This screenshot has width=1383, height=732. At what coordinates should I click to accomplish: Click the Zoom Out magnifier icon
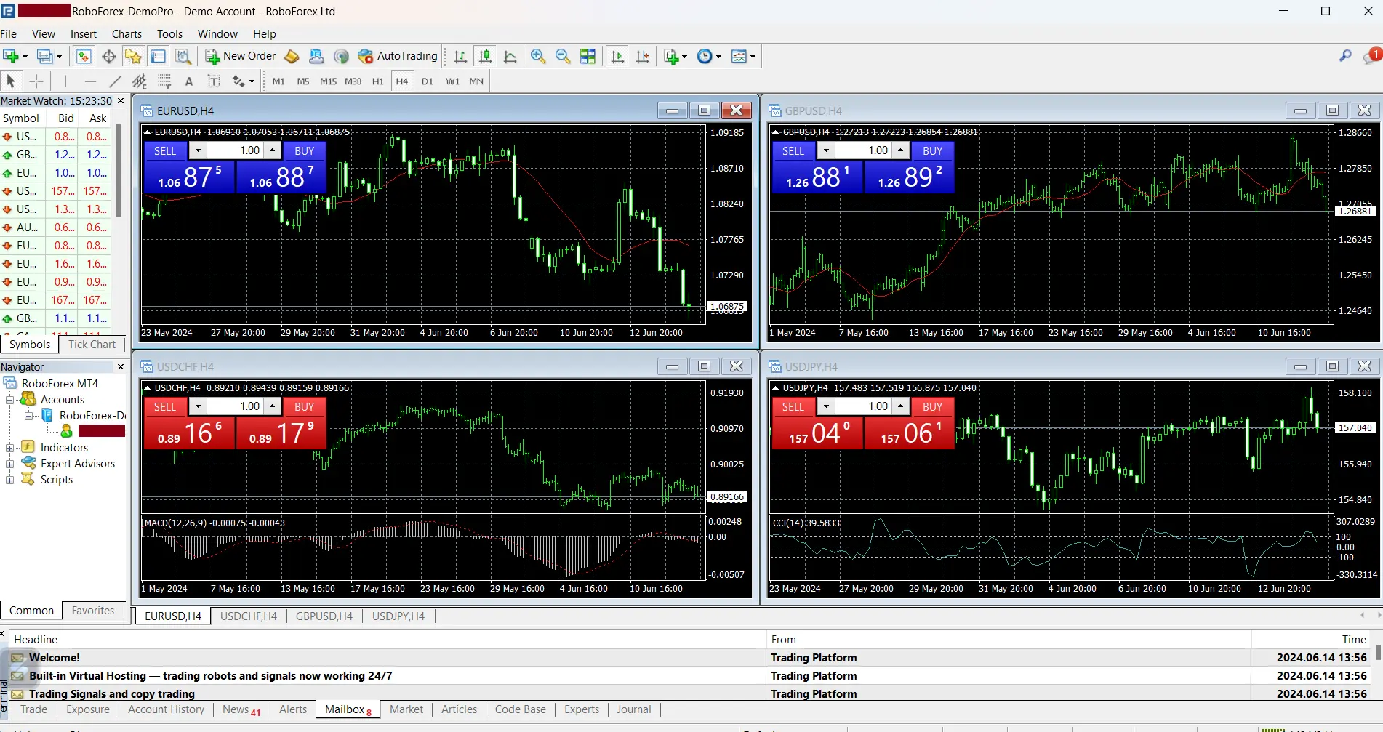563,56
